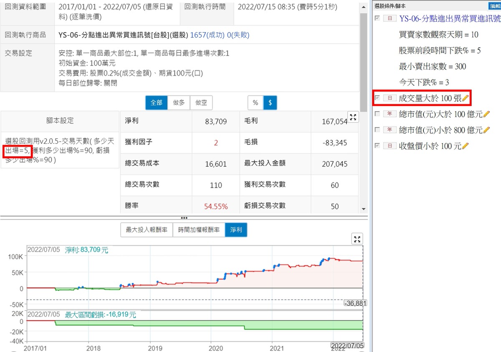Click pencil icon next to 總市值(元)小於 800 億元
The image size is (501, 352).
(486, 130)
